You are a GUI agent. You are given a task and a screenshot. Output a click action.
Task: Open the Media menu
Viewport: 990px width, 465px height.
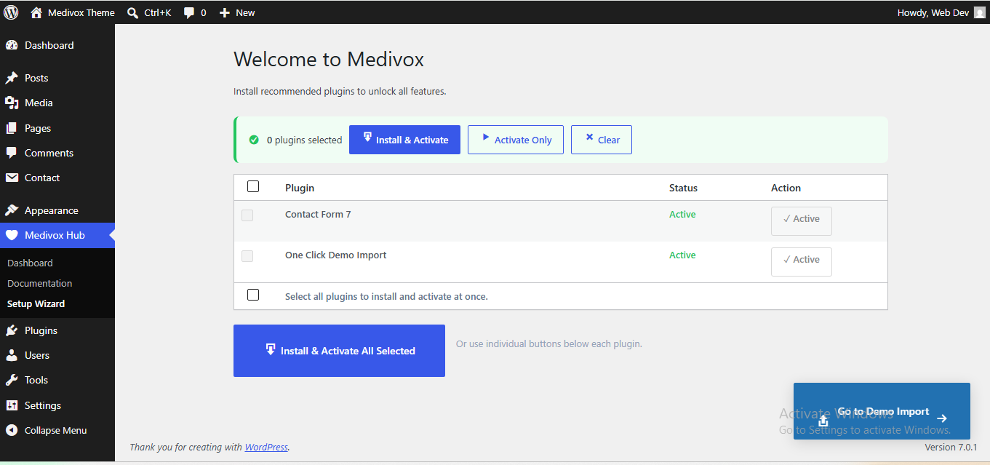57,103
